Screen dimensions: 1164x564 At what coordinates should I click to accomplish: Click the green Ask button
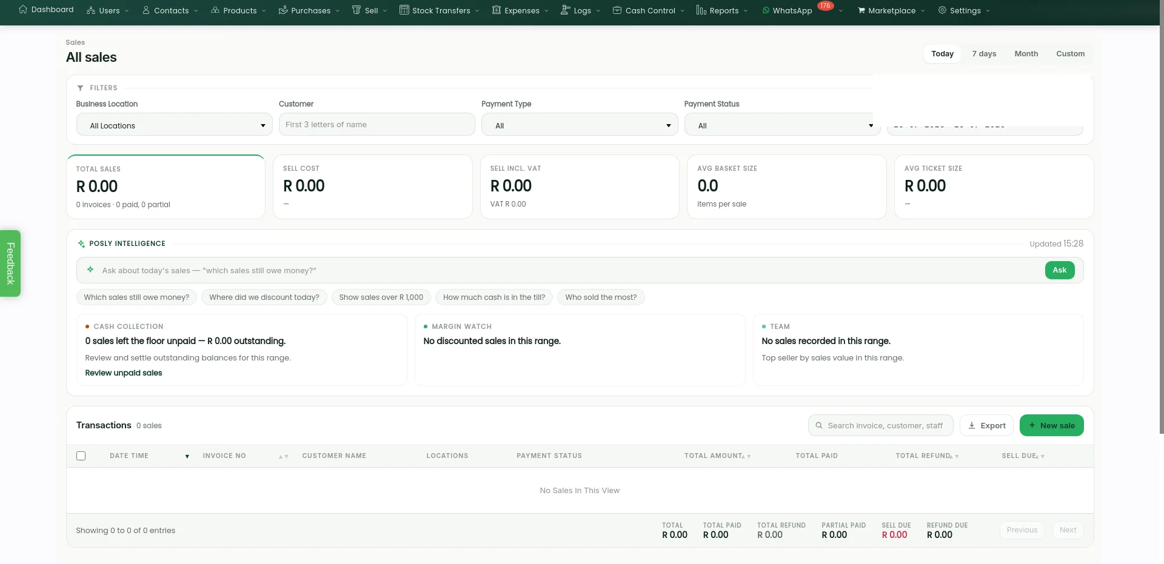1060,270
